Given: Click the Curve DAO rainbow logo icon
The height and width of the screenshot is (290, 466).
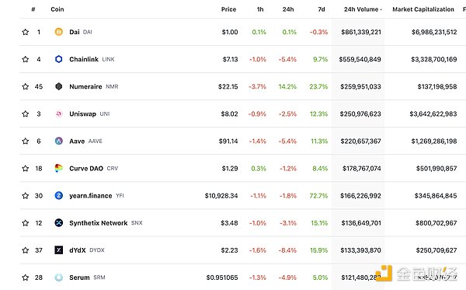Looking at the screenshot, I should coord(59,169).
